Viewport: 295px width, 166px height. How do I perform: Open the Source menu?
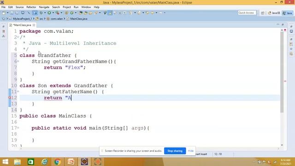coord(19,7)
